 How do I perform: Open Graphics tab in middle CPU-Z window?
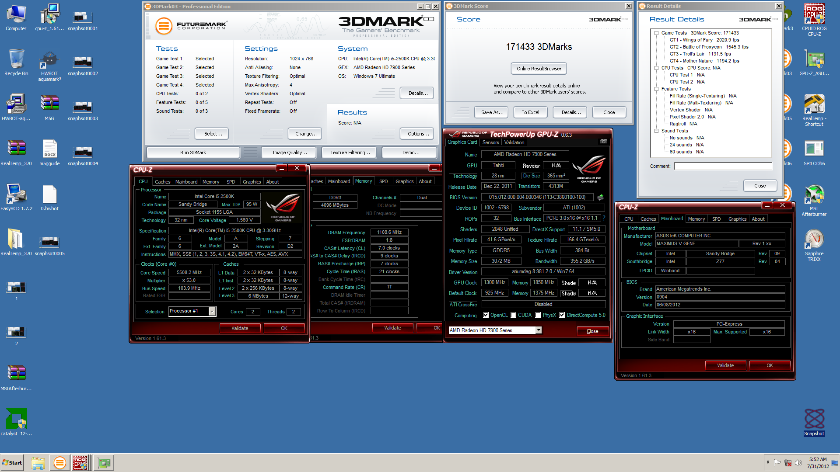pos(404,181)
